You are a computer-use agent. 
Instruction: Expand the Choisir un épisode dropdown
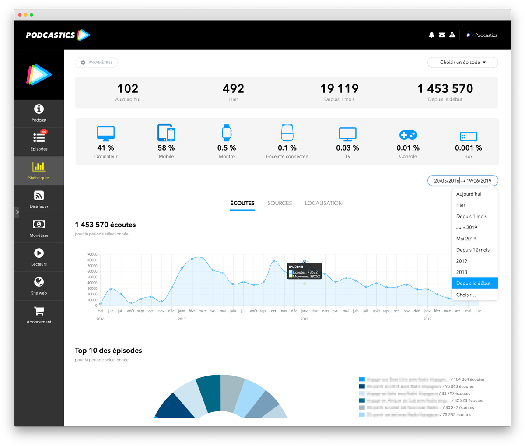coord(462,63)
